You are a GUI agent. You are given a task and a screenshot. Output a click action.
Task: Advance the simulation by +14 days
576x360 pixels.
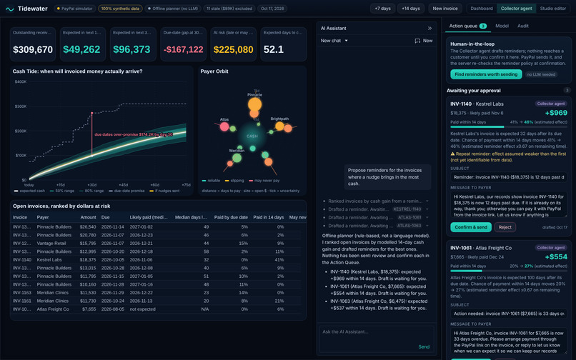point(411,9)
